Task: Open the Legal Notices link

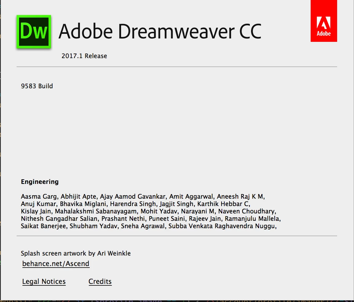Action: [44, 281]
